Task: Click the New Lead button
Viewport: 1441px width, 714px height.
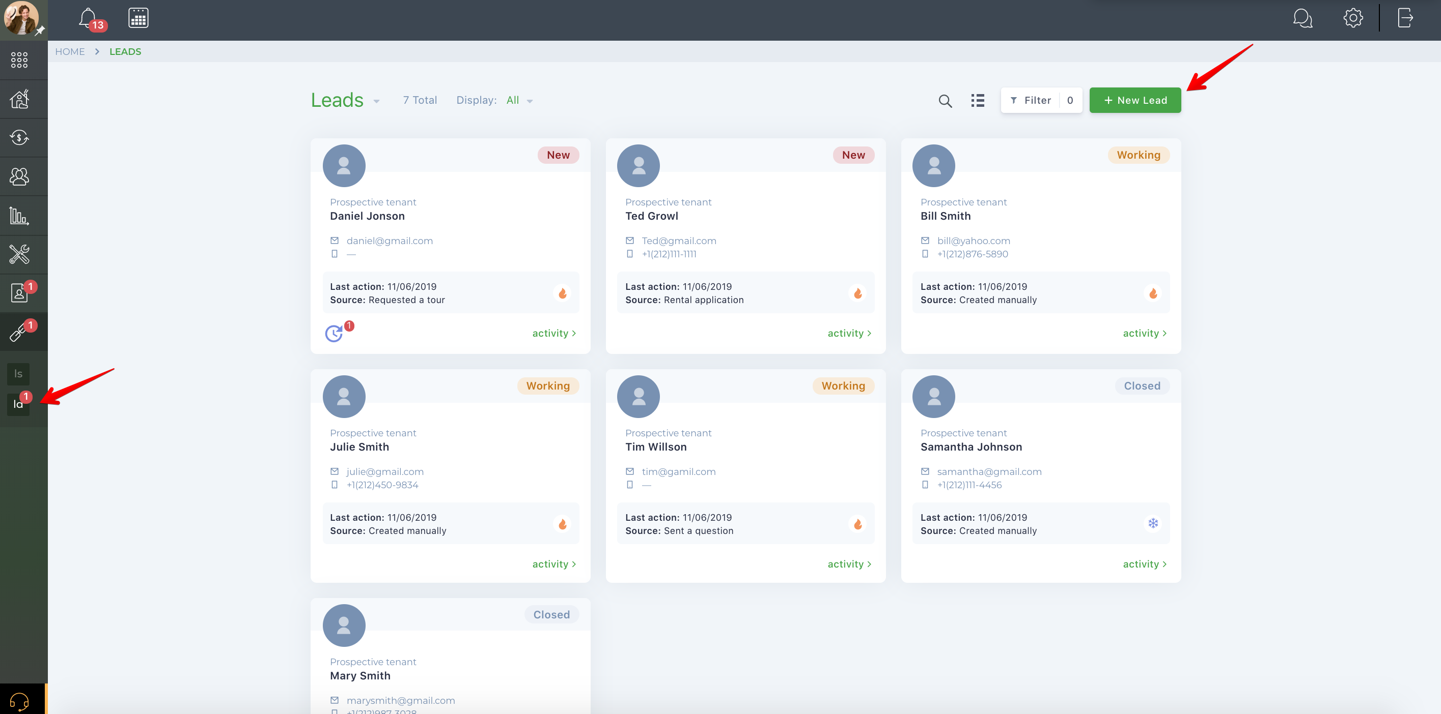Action: click(1135, 101)
